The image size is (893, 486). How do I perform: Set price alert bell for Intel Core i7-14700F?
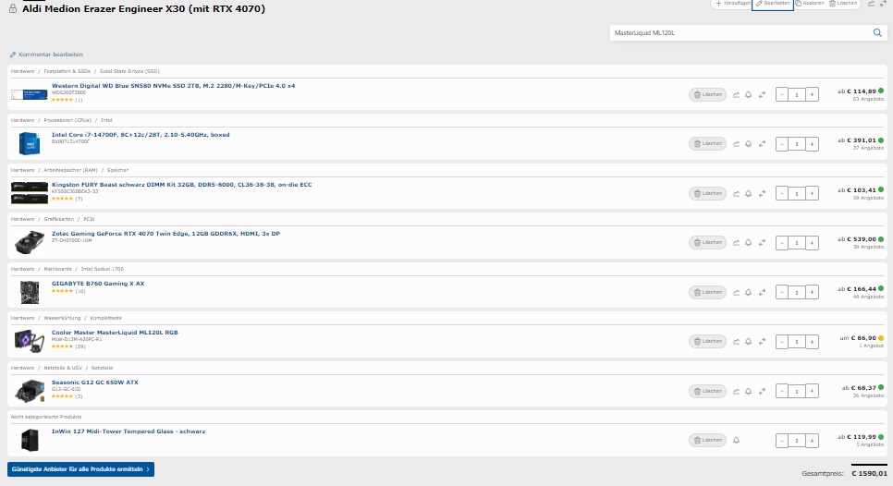(x=749, y=143)
